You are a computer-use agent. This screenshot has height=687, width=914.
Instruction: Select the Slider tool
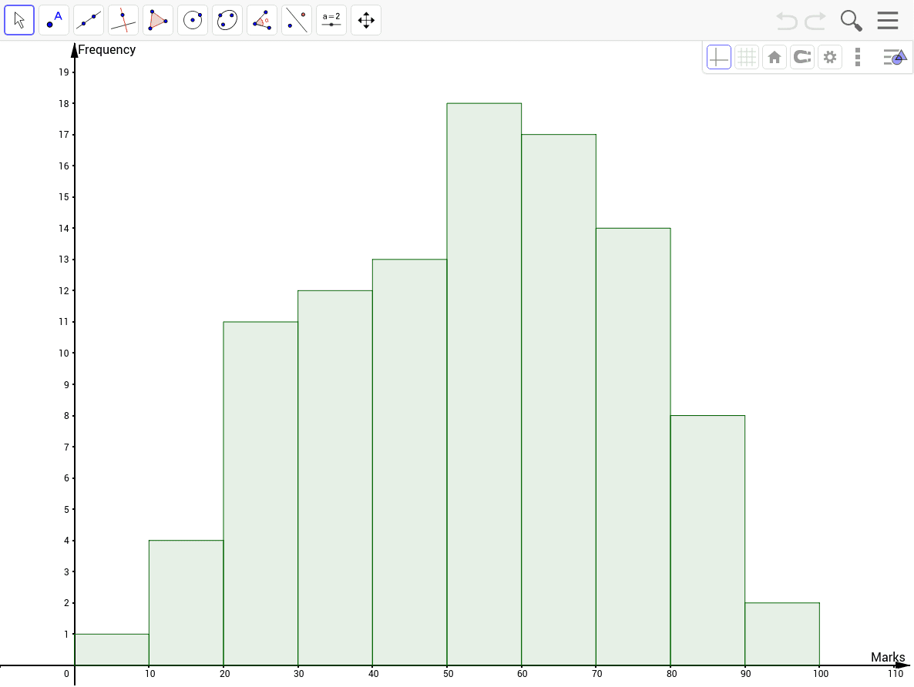point(331,20)
